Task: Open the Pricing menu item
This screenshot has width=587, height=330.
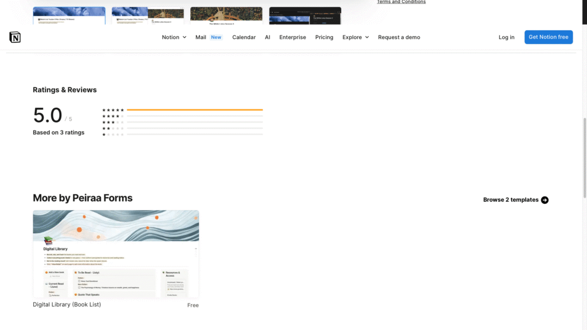Action: coord(324,37)
